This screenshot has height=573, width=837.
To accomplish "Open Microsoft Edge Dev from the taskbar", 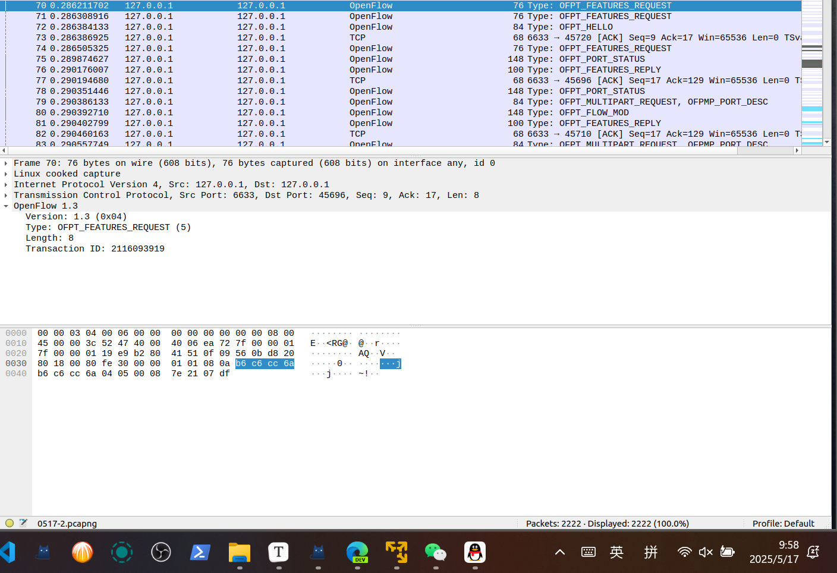I will coord(357,553).
